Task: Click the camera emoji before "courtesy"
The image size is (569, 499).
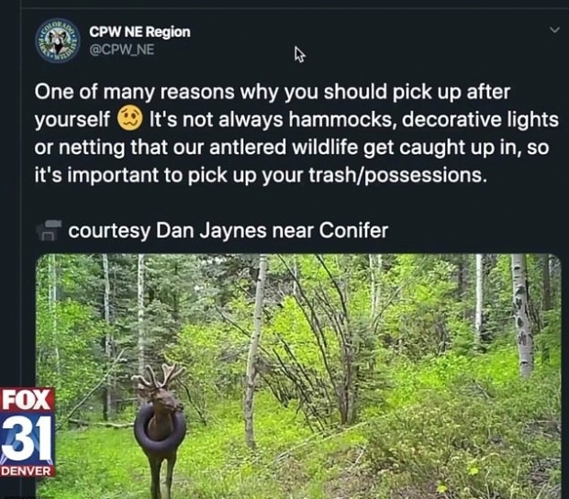Action: point(49,230)
